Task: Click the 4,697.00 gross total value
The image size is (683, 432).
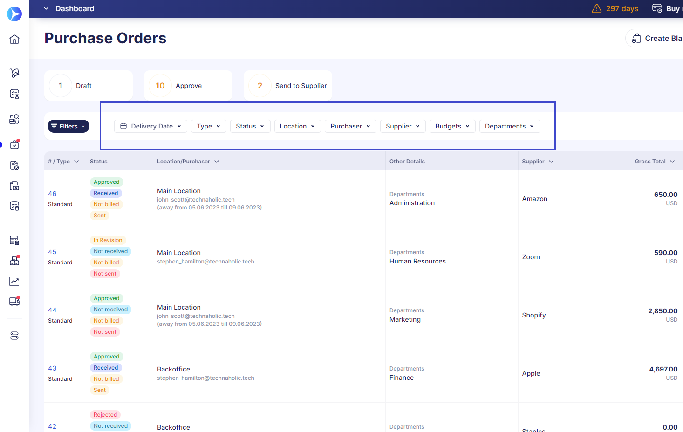Action: pyautogui.click(x=663, y=369)
